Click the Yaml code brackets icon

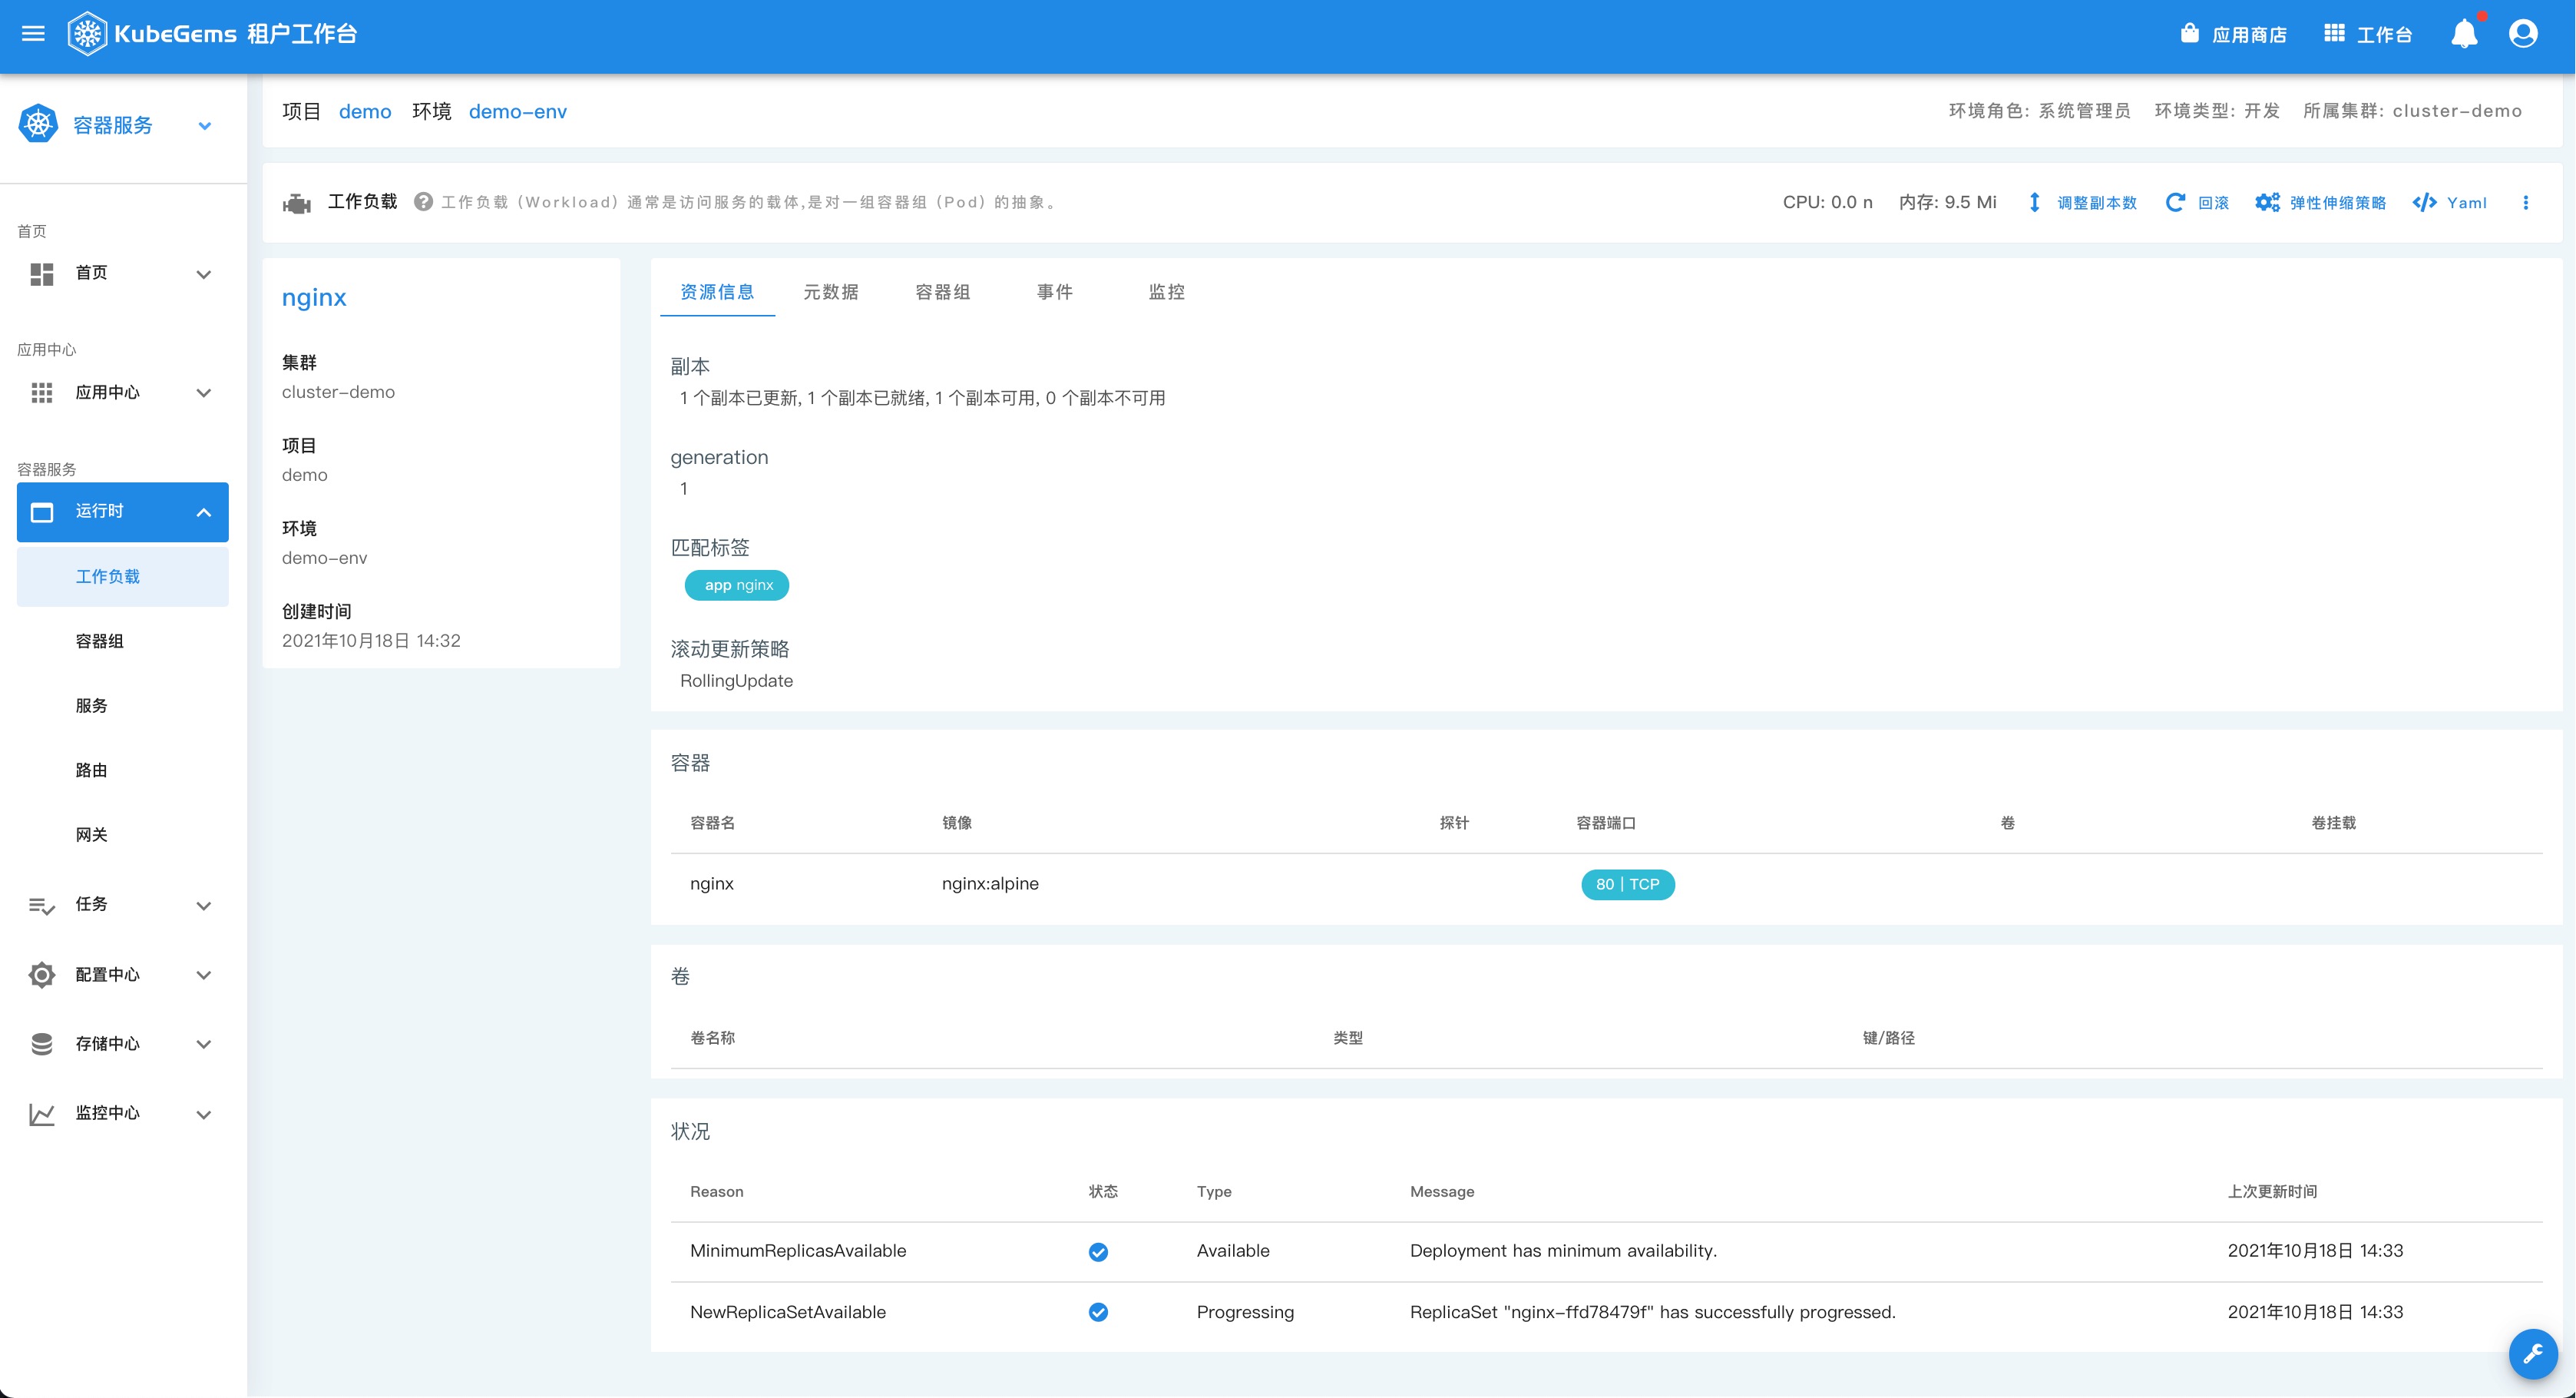point(2425,202)
